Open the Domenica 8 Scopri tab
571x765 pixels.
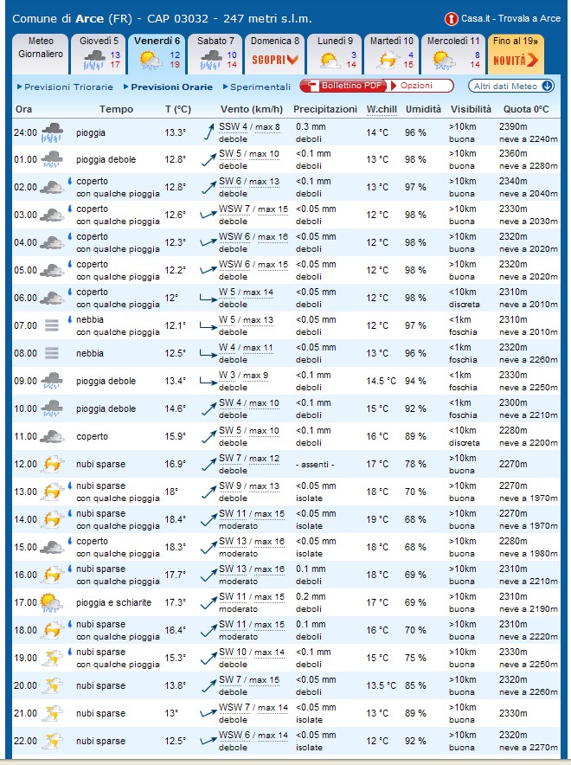tap(274, 54)
